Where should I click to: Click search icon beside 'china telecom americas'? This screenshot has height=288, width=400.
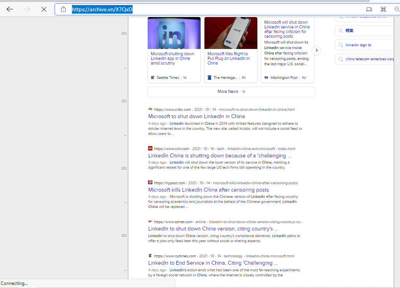click(341, 59)
